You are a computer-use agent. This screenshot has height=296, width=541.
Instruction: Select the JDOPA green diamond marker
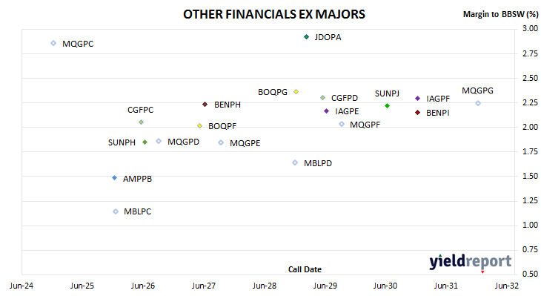click(306, 36)
